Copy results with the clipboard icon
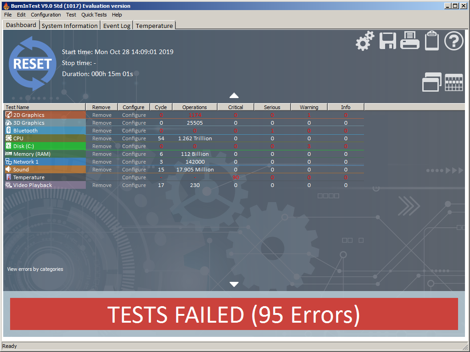470x352 pixels. (x=432, y=40)
